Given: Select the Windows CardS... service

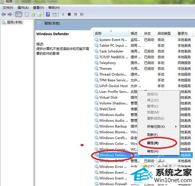Looking at the screenshot, I should [113, 138].
